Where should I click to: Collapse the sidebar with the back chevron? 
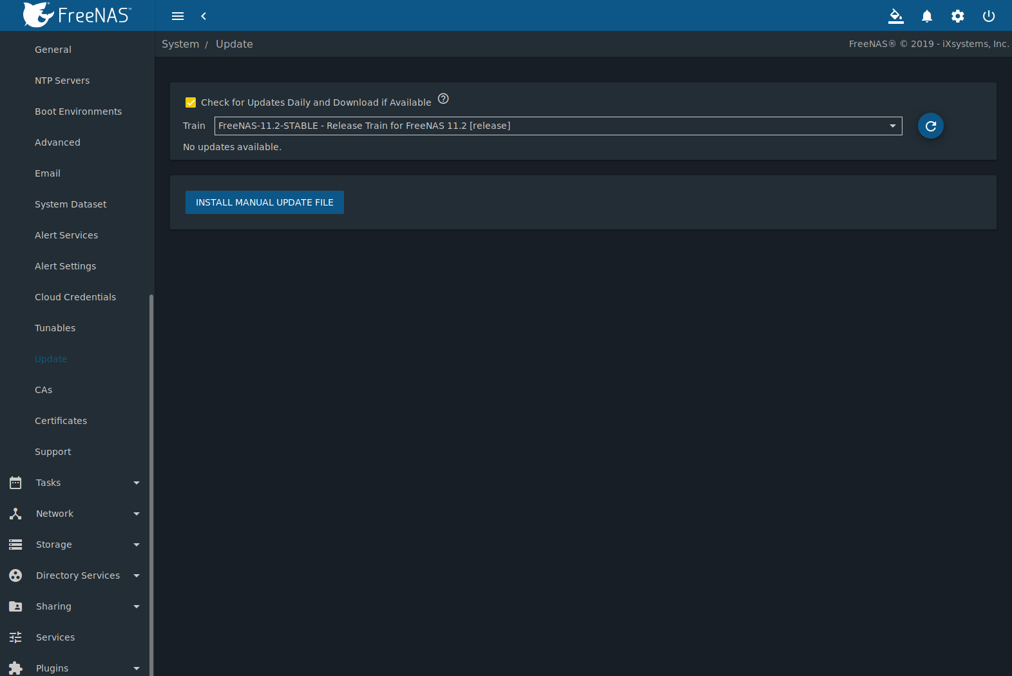point(204,16)
